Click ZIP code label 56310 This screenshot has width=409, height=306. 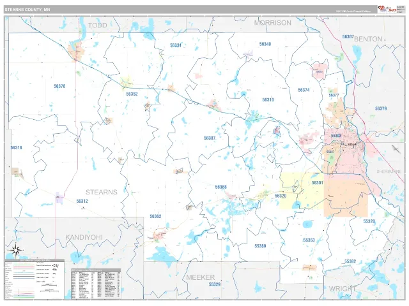[x=268, y=100]
